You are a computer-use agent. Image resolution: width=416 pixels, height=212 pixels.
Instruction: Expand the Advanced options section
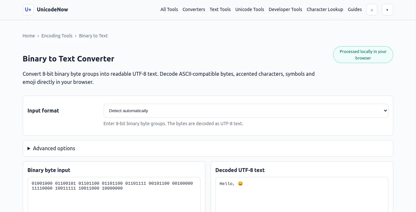[x=208, y=149]
